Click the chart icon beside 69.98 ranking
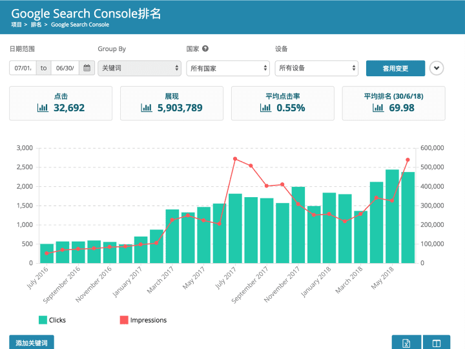The height and width of the screenshot is (349, 465). 378,107
